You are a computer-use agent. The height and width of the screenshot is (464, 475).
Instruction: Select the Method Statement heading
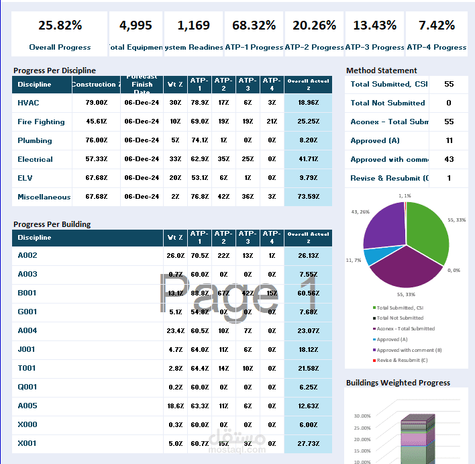point(381,71)
